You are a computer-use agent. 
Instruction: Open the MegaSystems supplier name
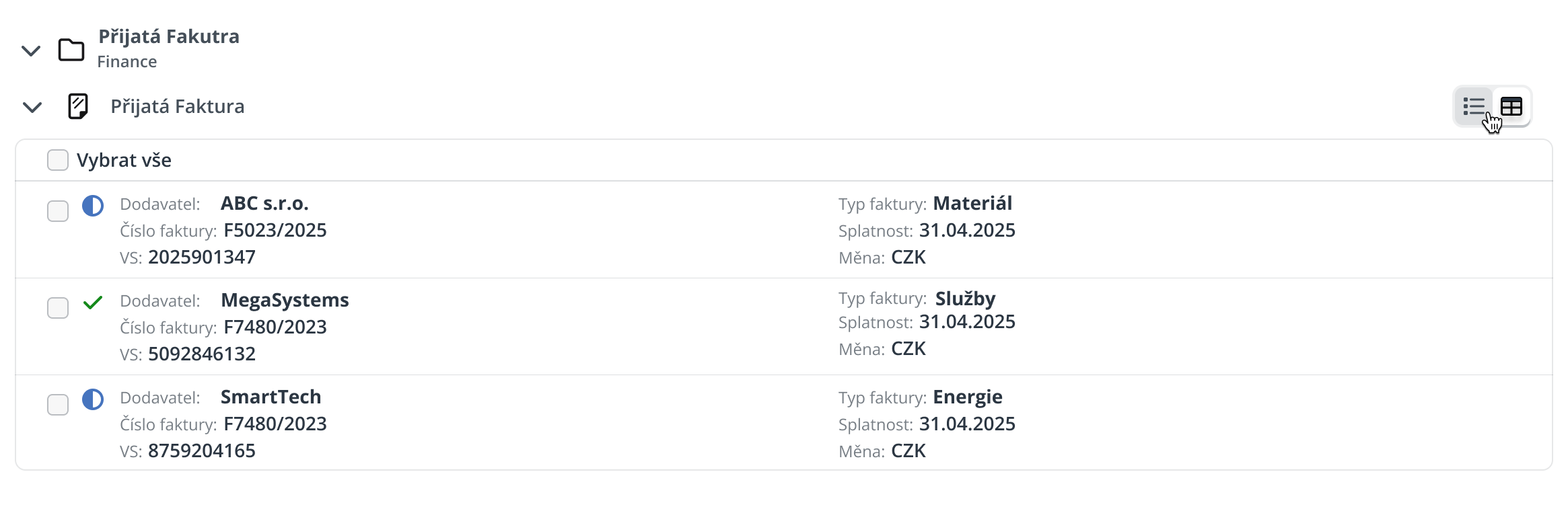285,300
